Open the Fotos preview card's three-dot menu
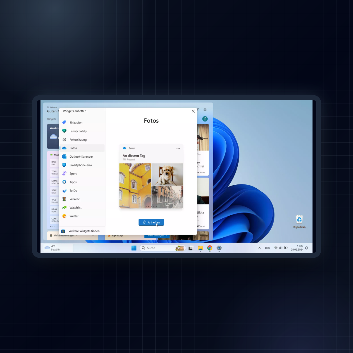353x353 pixels. [x=178, y=149]
